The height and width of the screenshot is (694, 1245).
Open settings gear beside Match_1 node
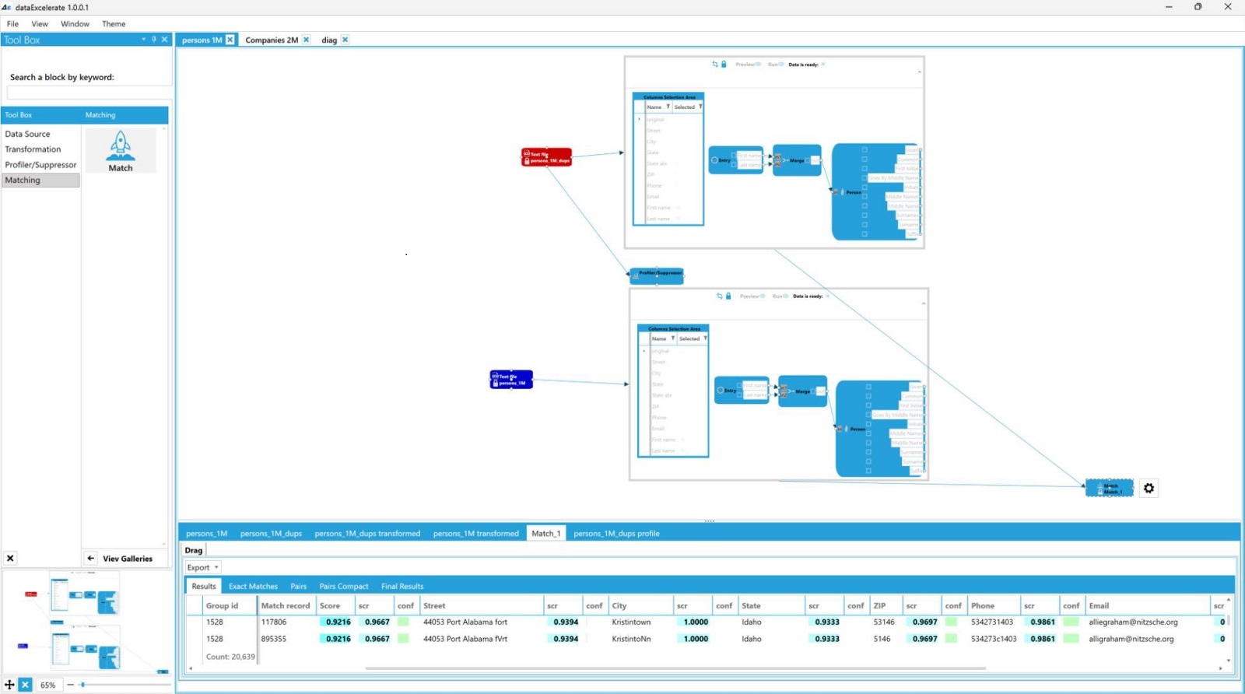[x=1149, y=488]
